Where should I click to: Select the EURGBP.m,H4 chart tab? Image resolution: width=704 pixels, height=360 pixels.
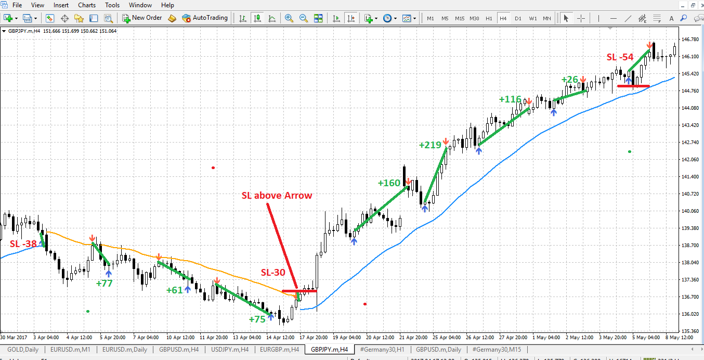click(279, 350)
